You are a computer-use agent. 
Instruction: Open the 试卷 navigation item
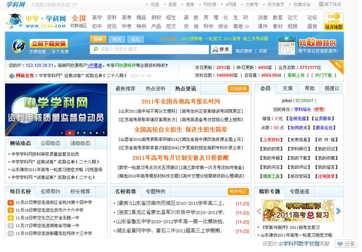[x=263, y=18]
